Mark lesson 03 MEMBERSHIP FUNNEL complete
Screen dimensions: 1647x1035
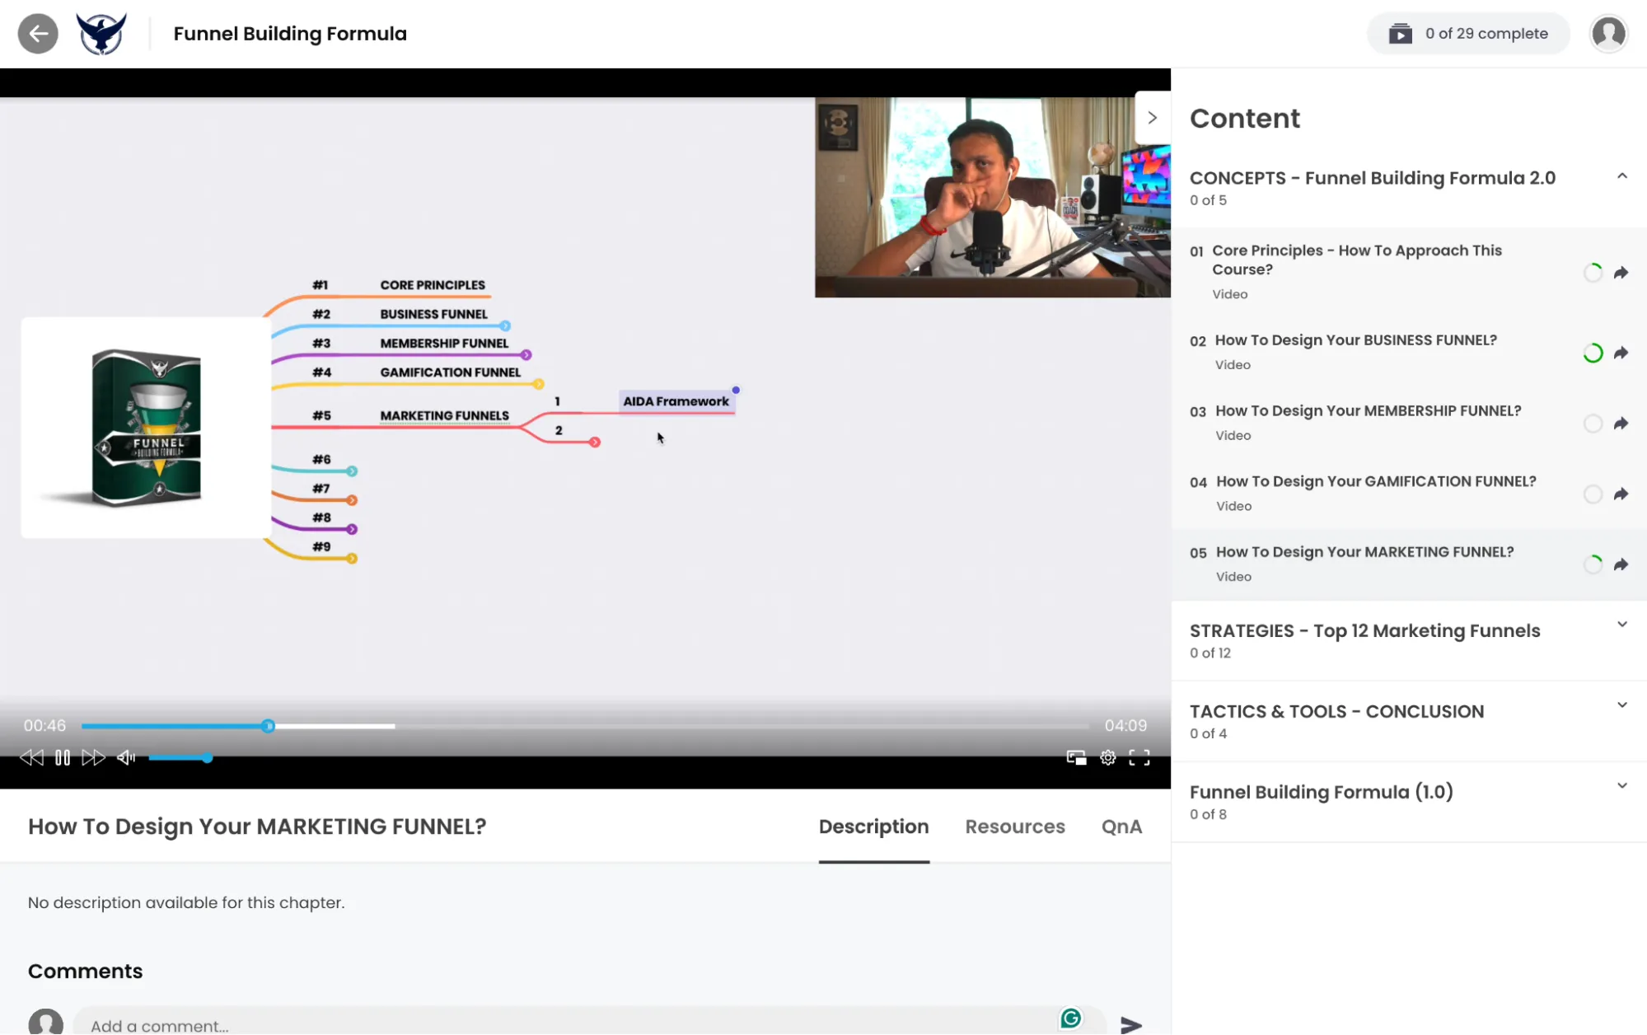[1593, 424]
